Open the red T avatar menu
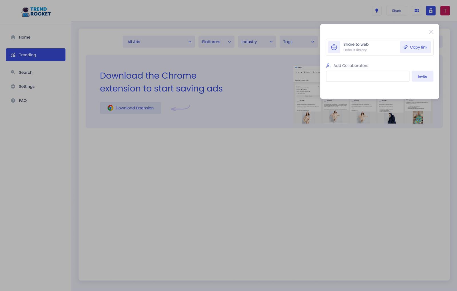457x291 pixels. (x=445, y=11)
